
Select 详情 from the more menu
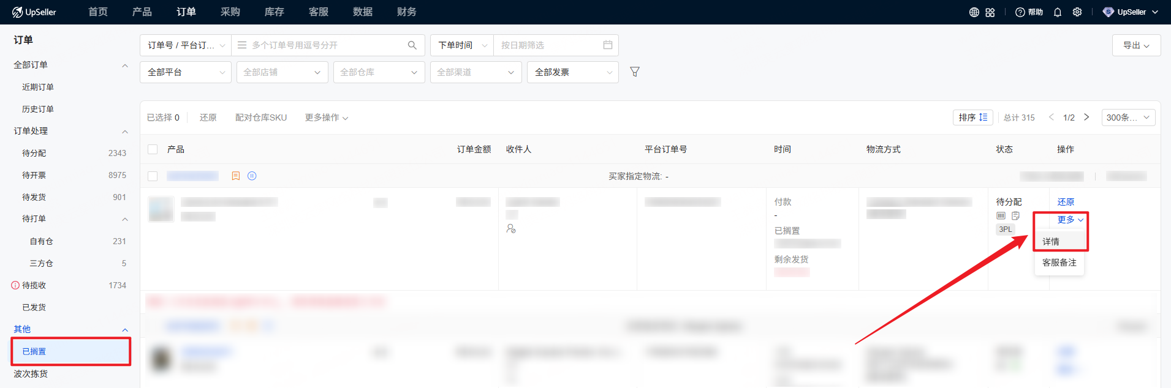(x=1051, y=242)
